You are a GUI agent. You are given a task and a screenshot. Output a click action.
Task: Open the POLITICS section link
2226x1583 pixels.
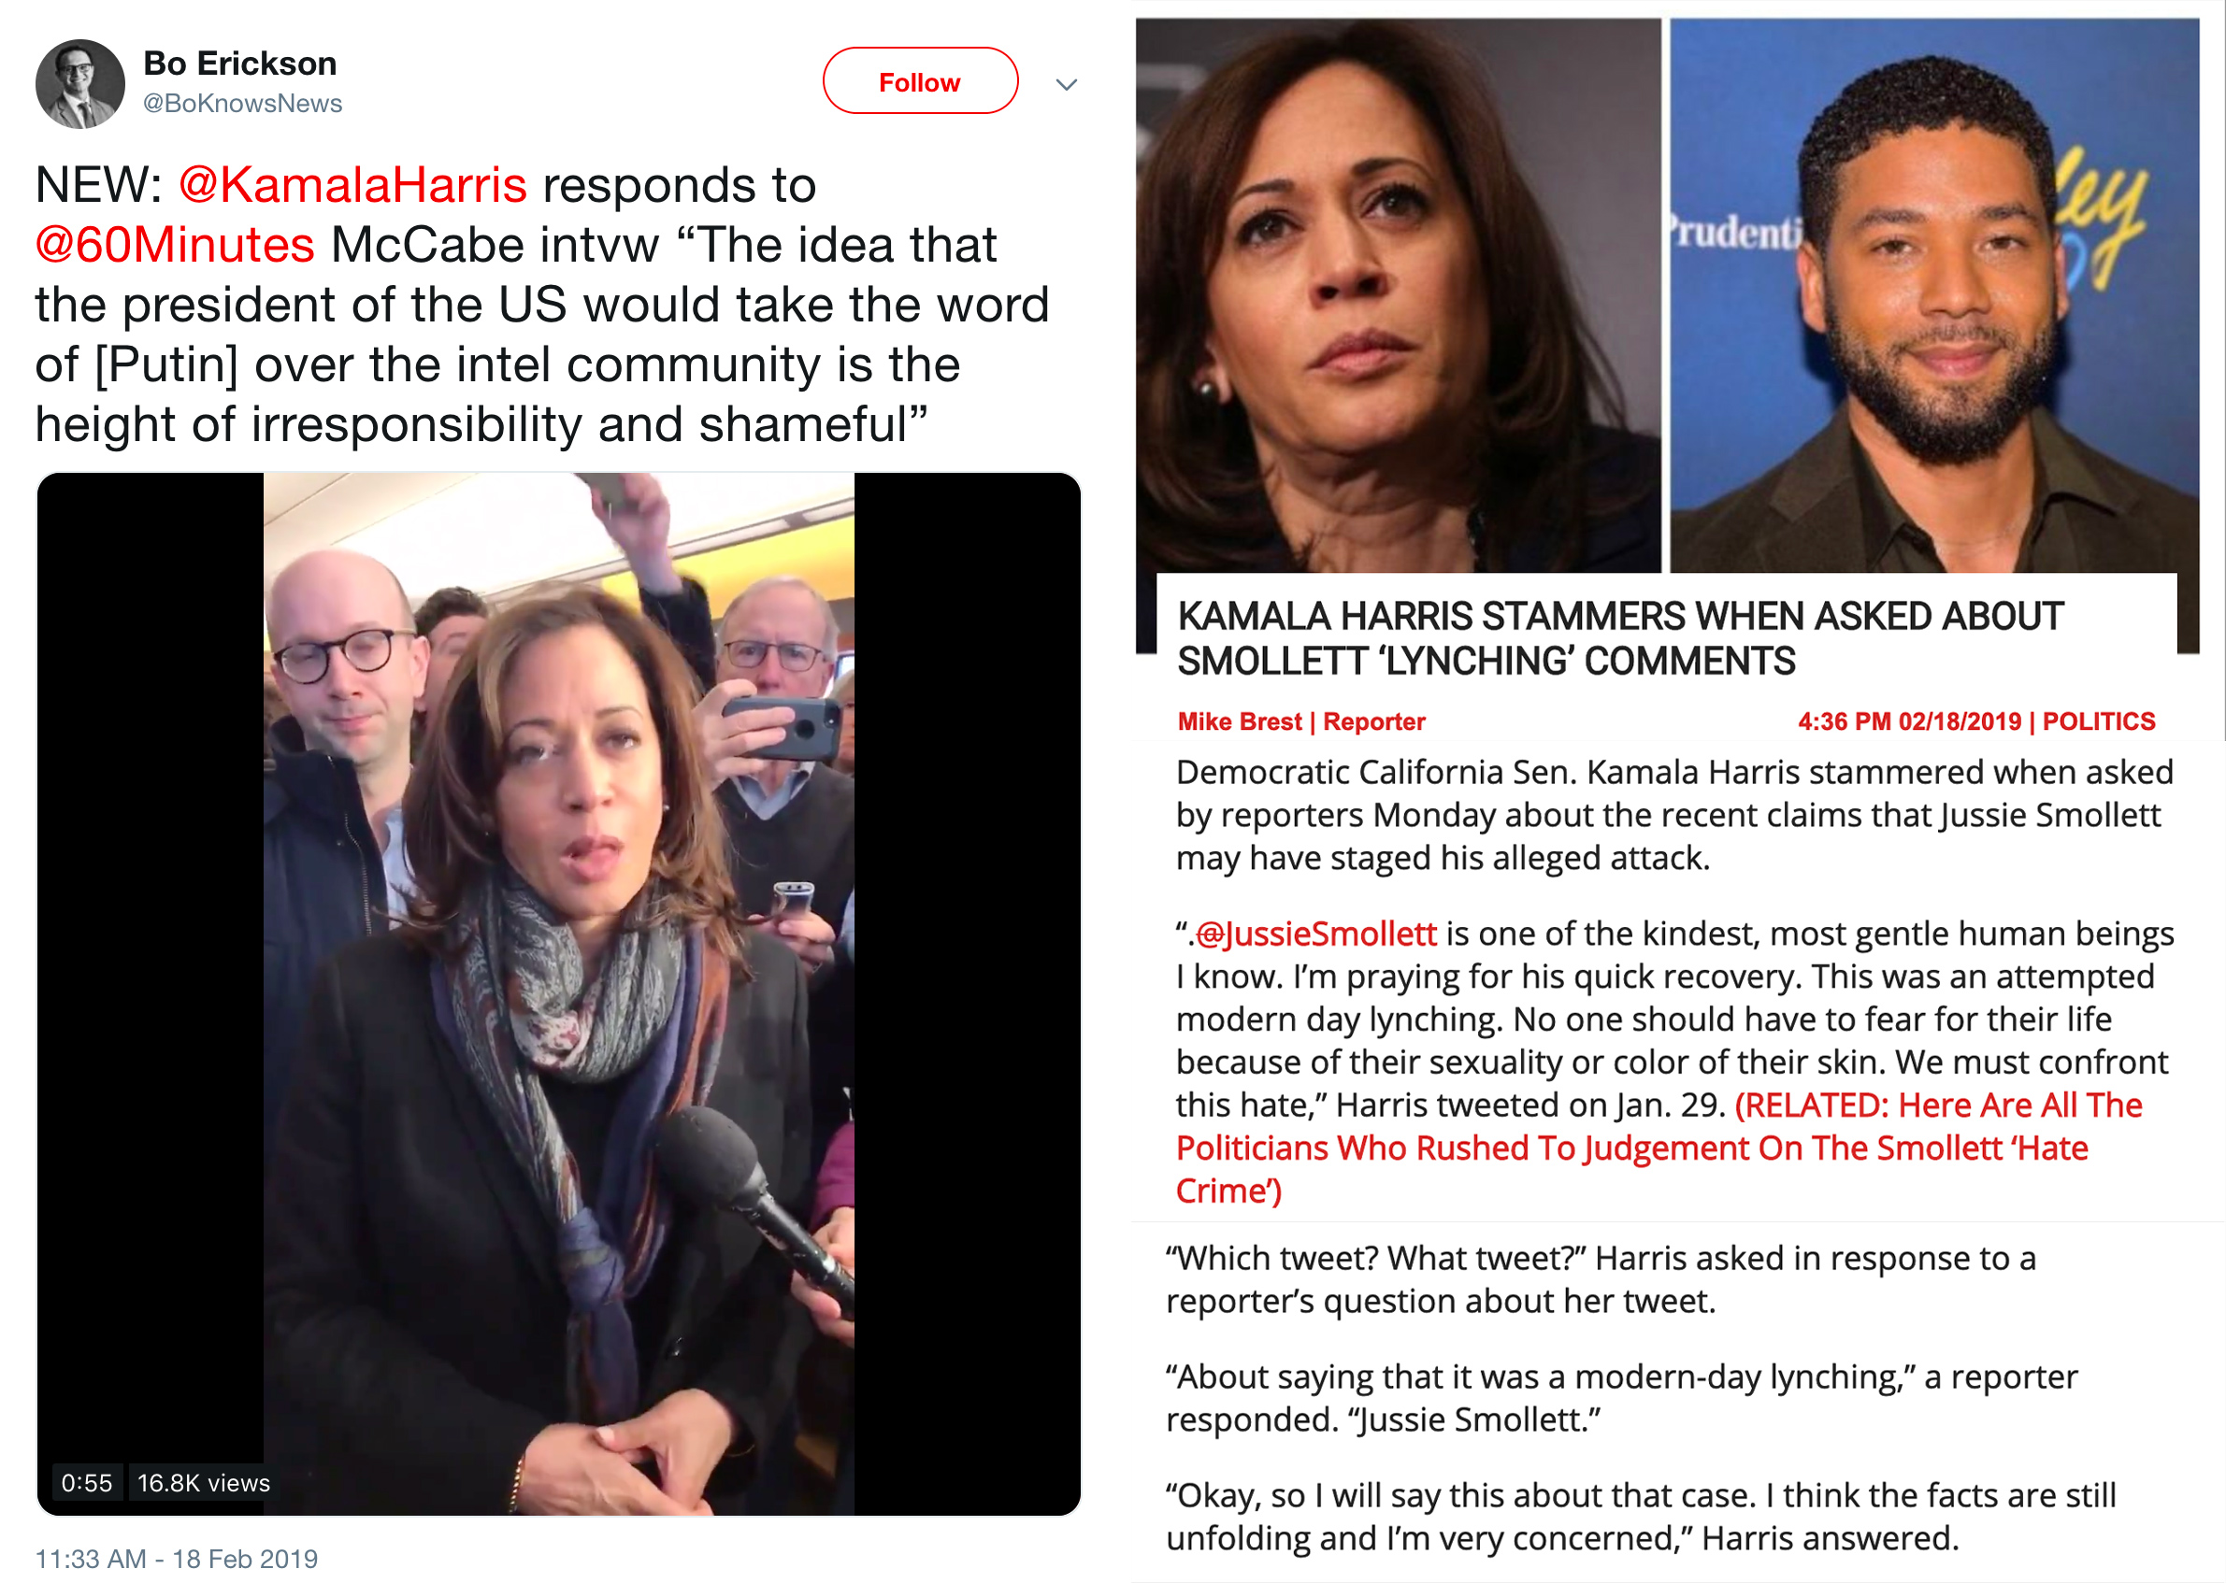click(x=2098, y=721)
